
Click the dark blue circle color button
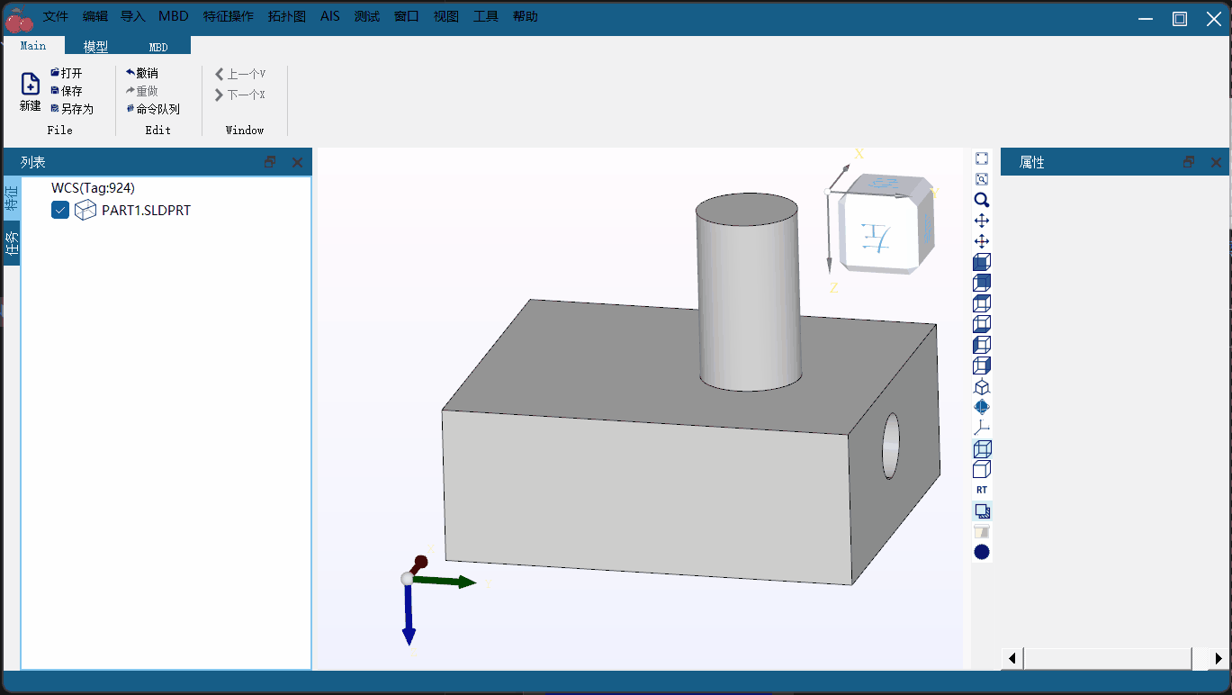(982, 552)
